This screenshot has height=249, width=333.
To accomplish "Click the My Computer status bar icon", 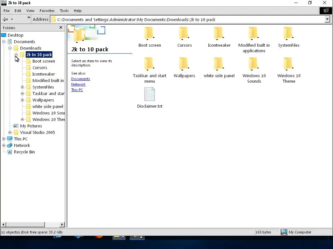I will coord(284,232).
